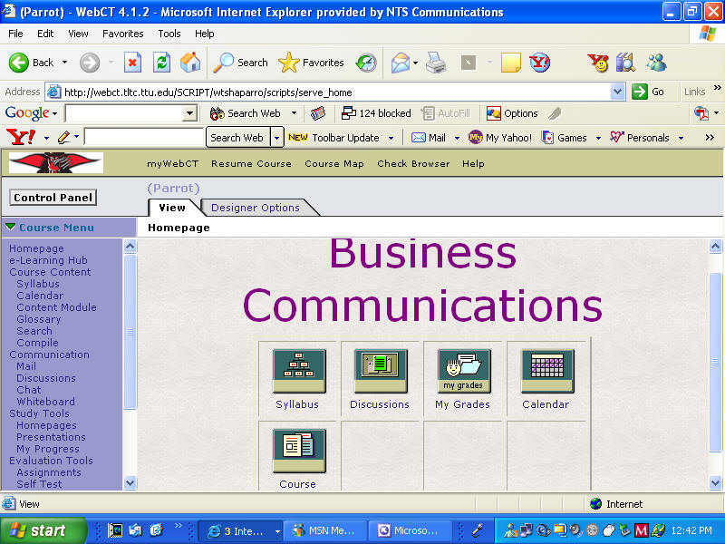Image resolution: width=725 pixels, height=544 pixels.
Task: Click main content scrollbar up arrow
Action: [715, 247]
